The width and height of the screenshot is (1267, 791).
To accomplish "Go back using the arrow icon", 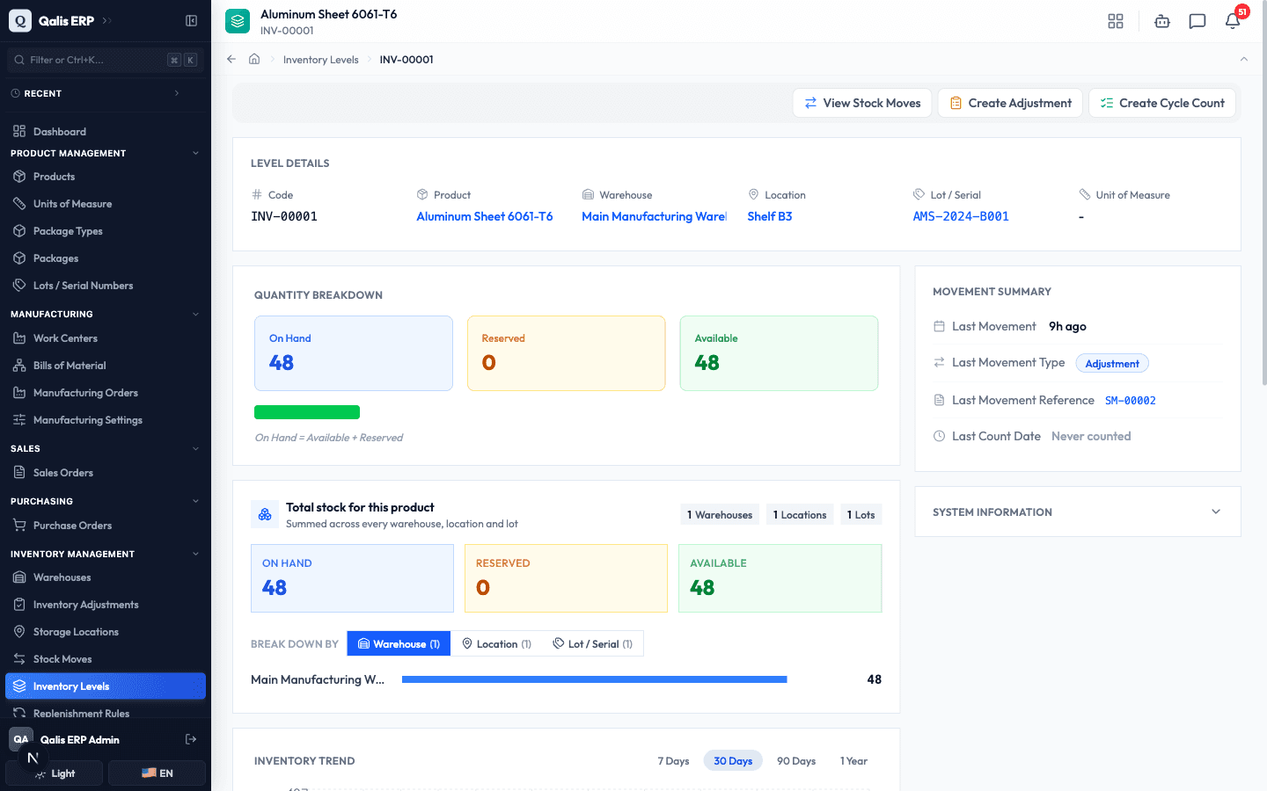I will point(231,59).
